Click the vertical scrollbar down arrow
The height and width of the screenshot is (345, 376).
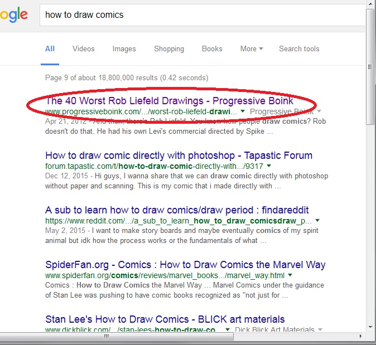pyautogui.click(x=370, y=327)
